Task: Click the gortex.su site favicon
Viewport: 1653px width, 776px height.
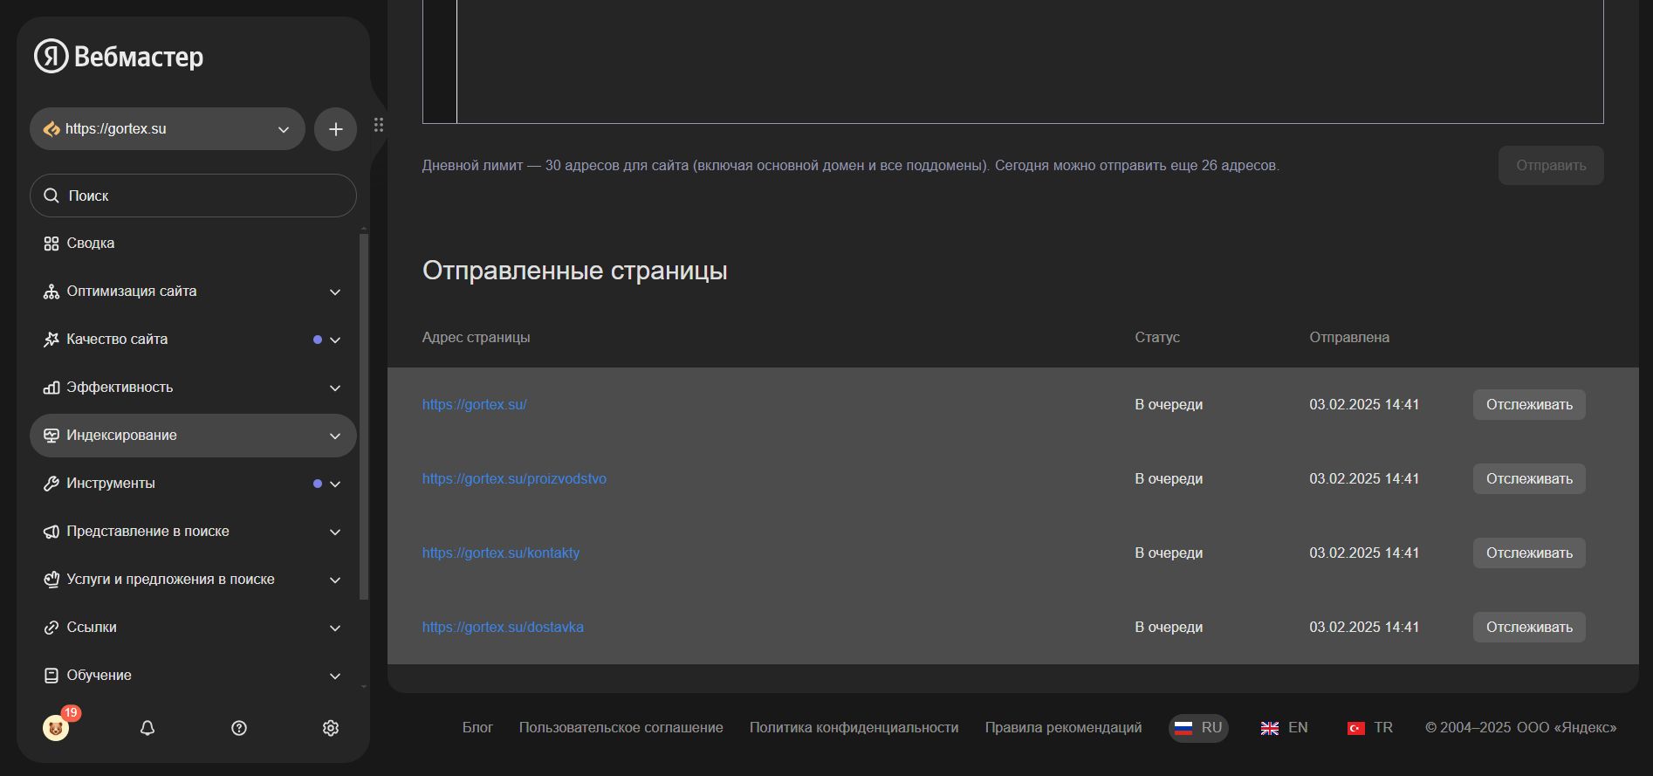Action: (x=51, y=129)
